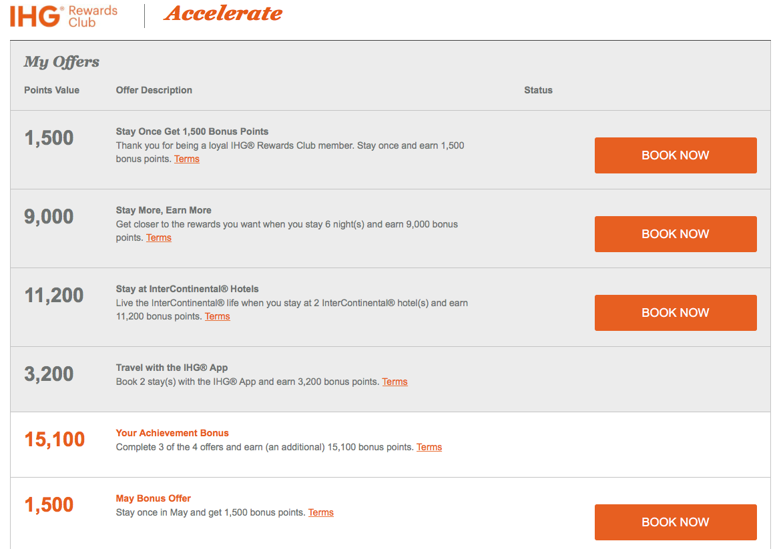This screenshot has width=777, height=549.
Task: Book now for May Bonus Offer
Action: coord(676,522)
